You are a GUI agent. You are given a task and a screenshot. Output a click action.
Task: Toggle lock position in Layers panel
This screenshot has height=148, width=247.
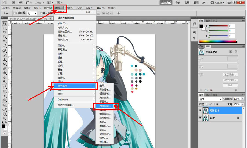click(214, 104)
